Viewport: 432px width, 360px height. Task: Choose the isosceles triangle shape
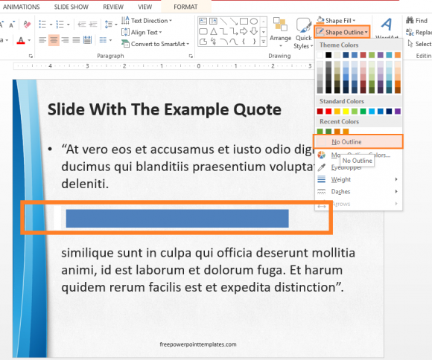[x=214, y=32]
